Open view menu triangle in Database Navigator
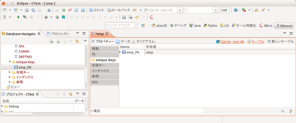The image size is (296, 123). [85, 41]
